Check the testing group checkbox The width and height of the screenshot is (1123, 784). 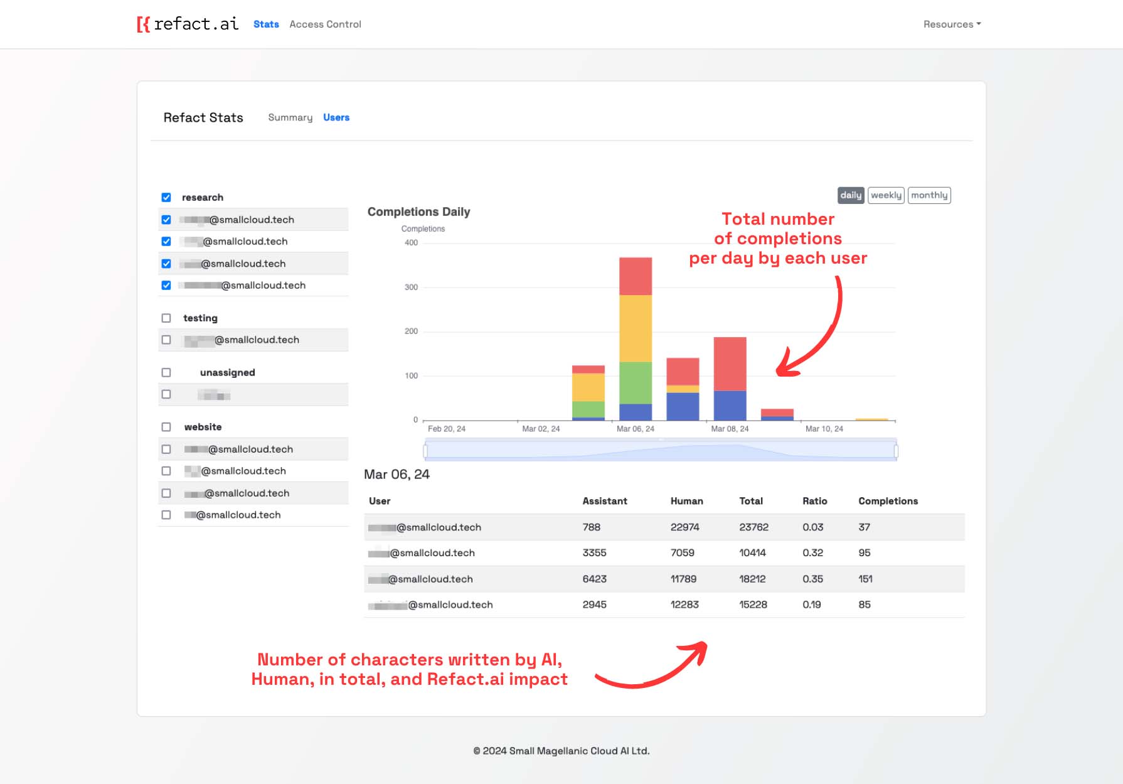[x=166, y=318]
